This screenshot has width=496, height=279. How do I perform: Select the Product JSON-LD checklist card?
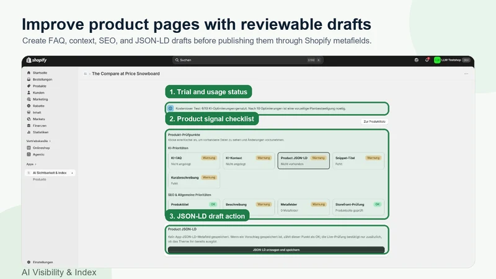(x=304, y=161)
